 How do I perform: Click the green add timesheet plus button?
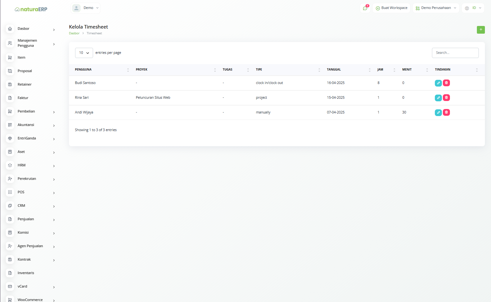point(481,30)
